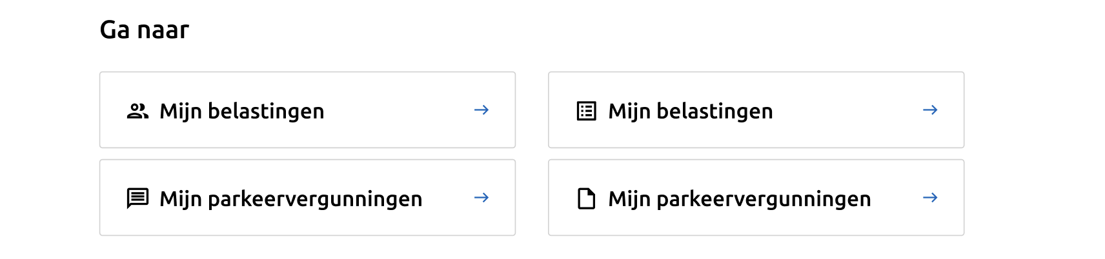Click the document icon beside Mijn parkeervergunningen
Image resolution: width=1105 pixels, height=259 pixels.
(586, 198)
